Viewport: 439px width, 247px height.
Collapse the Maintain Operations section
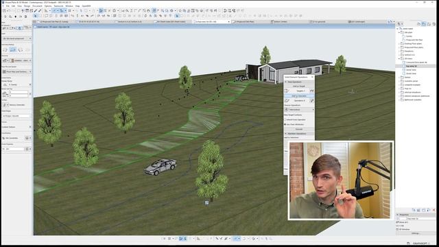[286, 134]
